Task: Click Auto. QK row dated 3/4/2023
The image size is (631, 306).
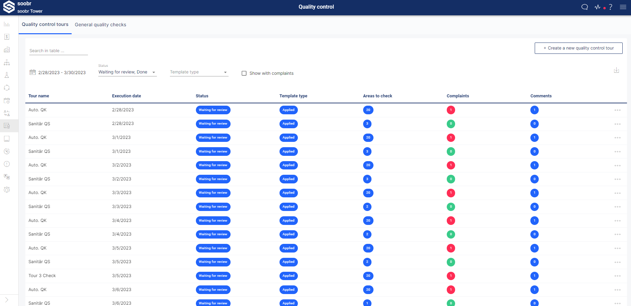Action: click(x=326, y=221)
